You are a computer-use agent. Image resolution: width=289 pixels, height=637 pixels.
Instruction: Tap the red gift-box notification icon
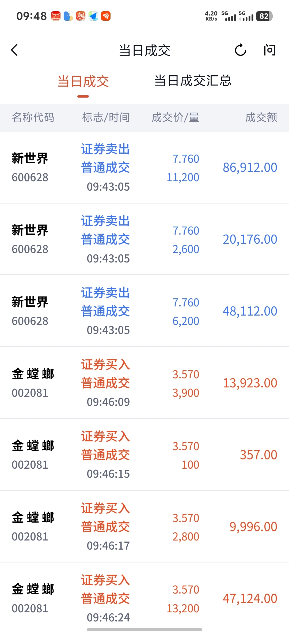coord(56,16)
